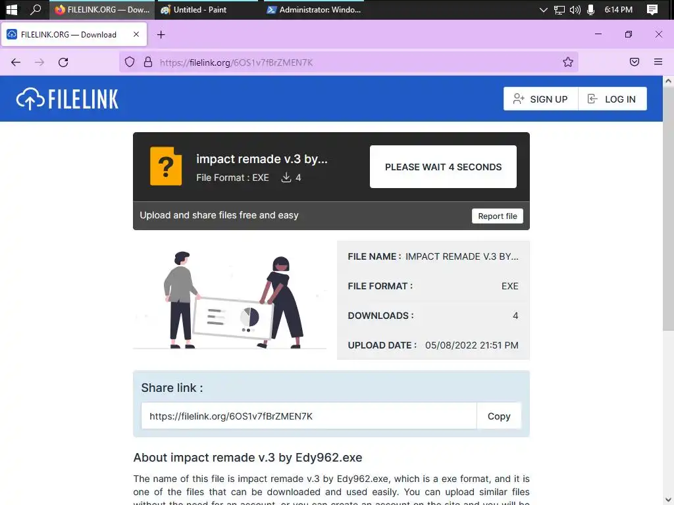Click the page scrollbar down arrow
Viewport: 674px width, 505px height.
pos(668,500)
